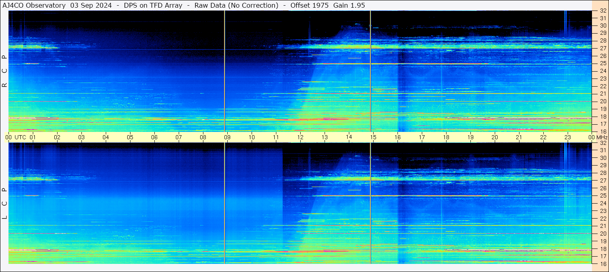
Task: Click the vertical "L C P" panel label
Action: pos(4,204)
